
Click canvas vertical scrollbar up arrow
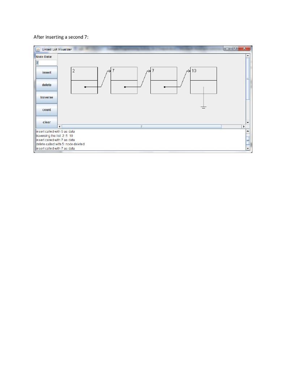(x=248, y=56)
